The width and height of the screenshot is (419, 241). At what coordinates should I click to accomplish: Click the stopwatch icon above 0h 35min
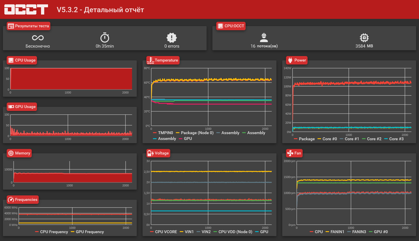tap(105, 37)
